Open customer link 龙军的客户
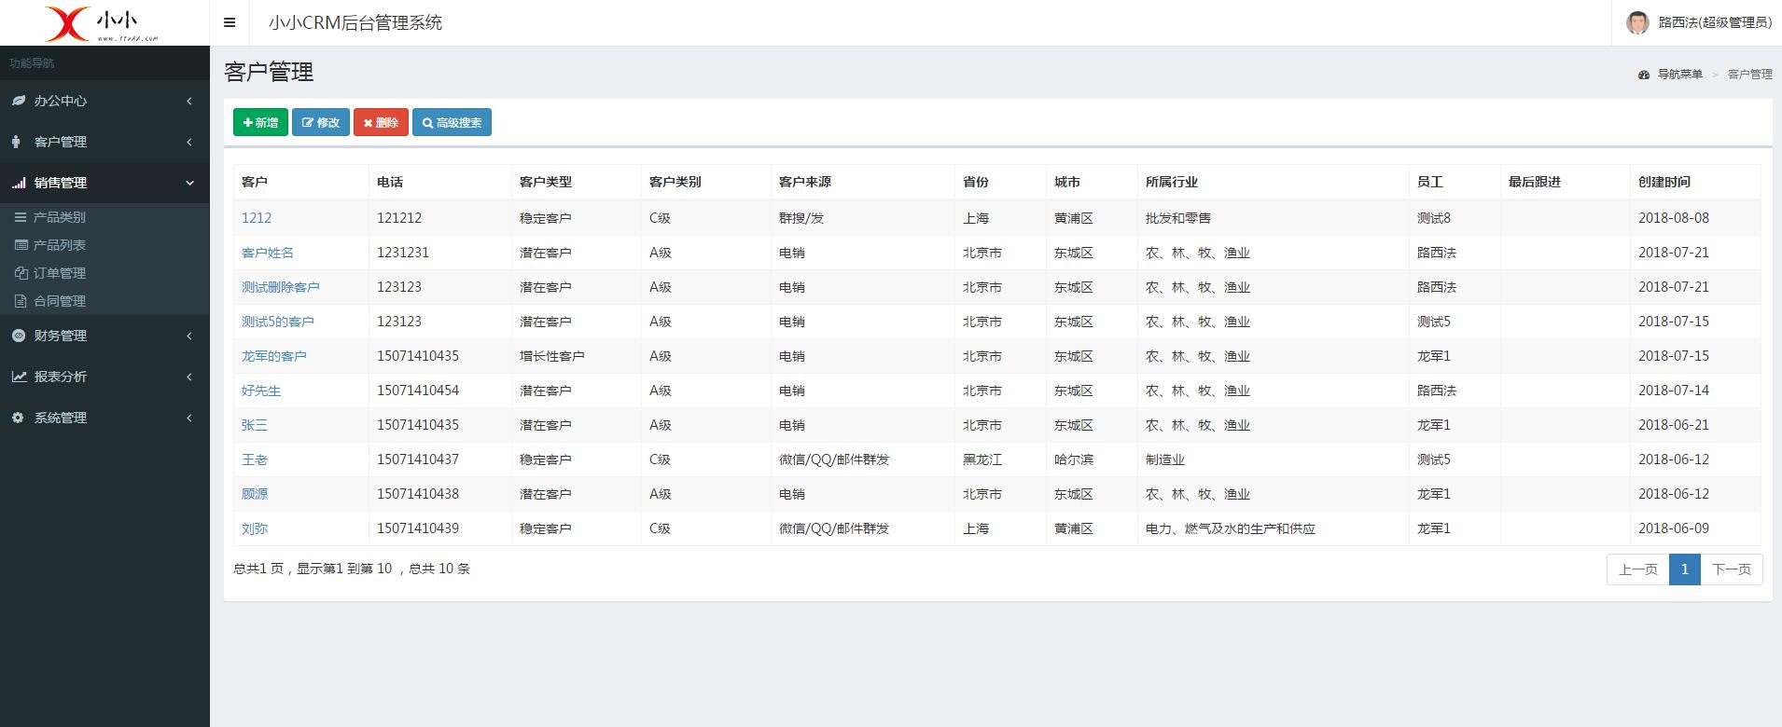This screenshot has width=1782, height=727. pyautogui.click(x=273, y=356)
